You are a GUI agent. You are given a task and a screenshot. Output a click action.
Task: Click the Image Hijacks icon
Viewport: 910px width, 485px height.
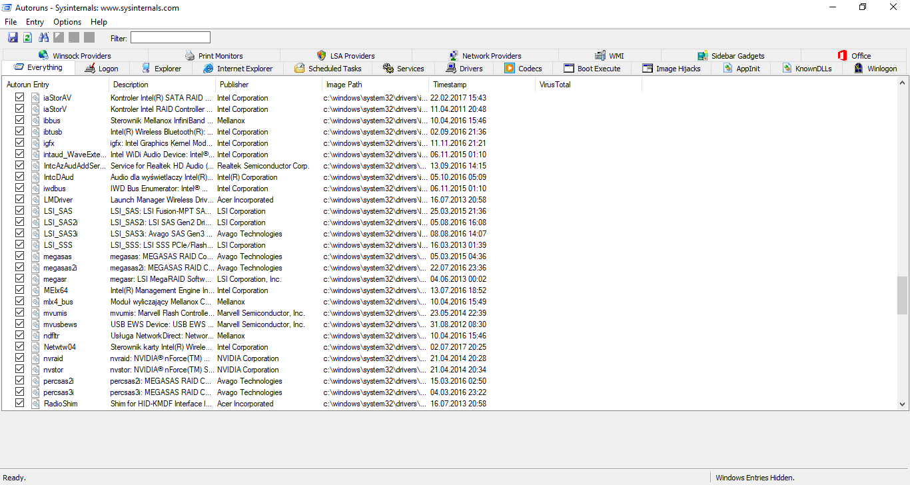[x=648, y=68]
